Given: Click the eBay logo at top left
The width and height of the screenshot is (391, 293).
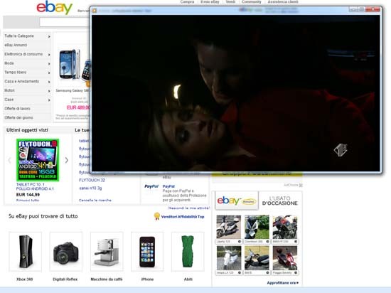Looking at the screenshot, I should pos(54,8).
